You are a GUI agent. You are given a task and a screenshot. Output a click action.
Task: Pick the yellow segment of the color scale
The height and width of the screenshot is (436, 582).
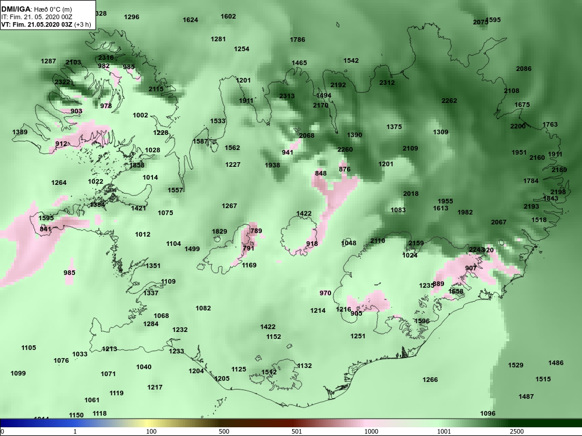pyautogui.click(x=148, y=423)
